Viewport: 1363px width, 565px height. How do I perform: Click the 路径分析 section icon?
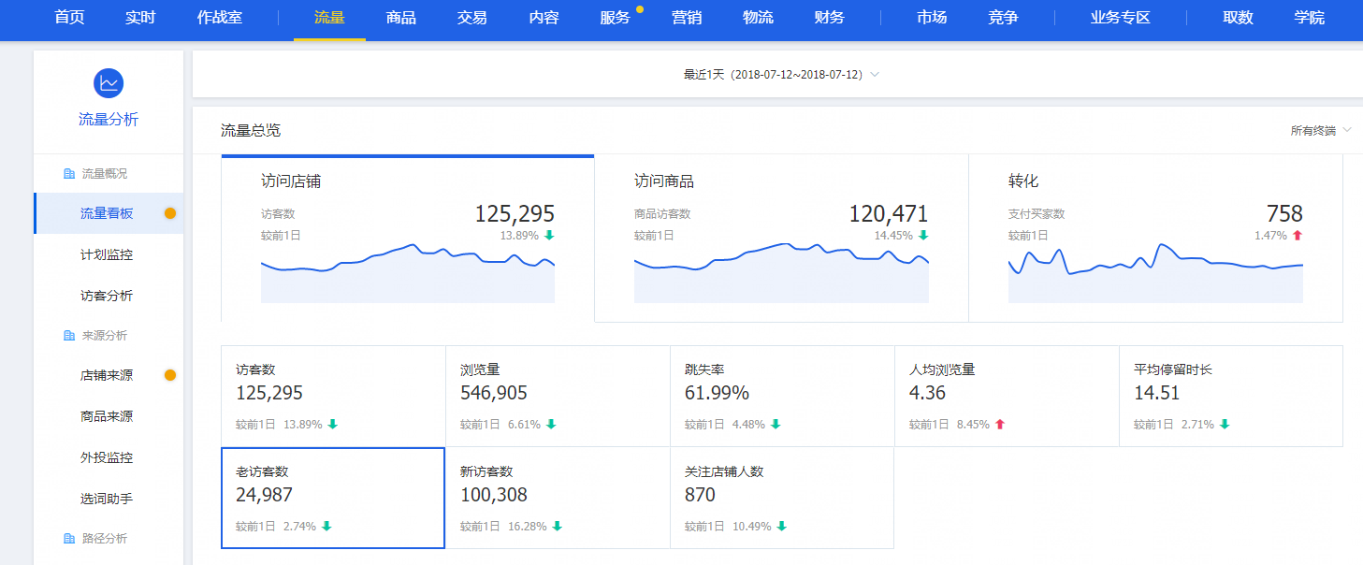coord(69,539)
